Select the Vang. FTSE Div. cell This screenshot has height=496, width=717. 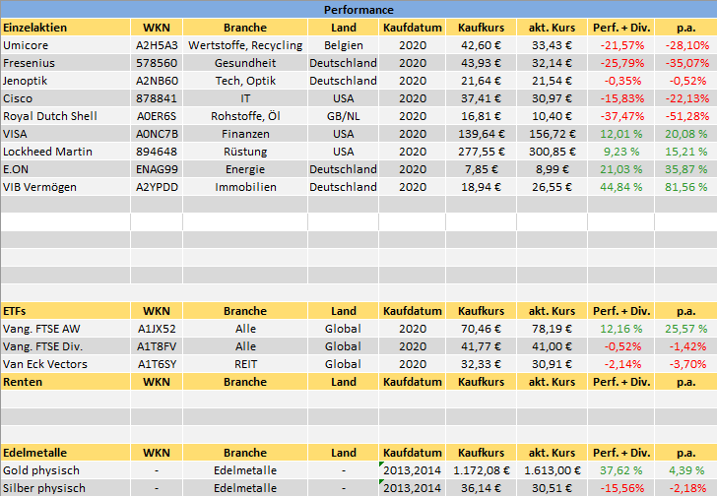(x=66, y=346)
